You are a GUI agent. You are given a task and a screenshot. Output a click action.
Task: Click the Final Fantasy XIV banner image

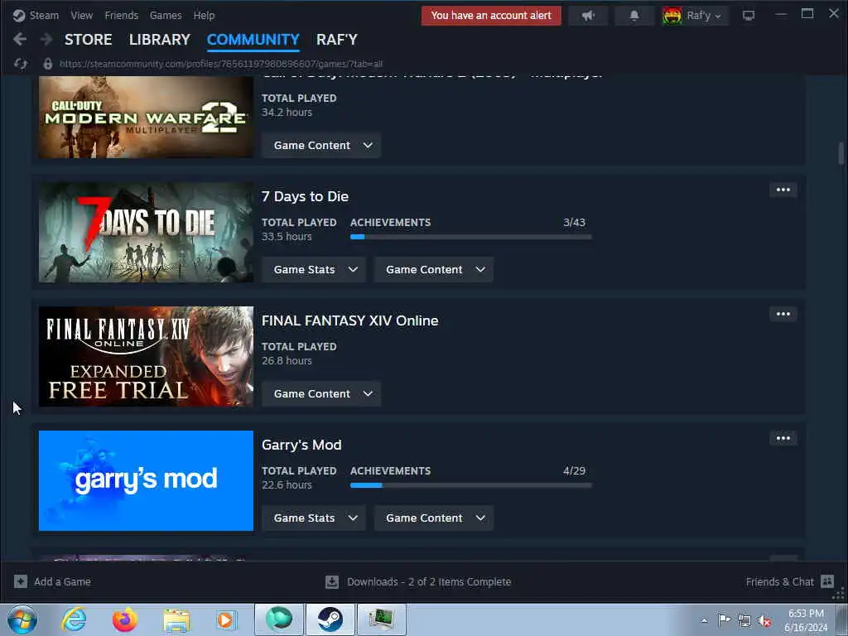pos(146,356)
